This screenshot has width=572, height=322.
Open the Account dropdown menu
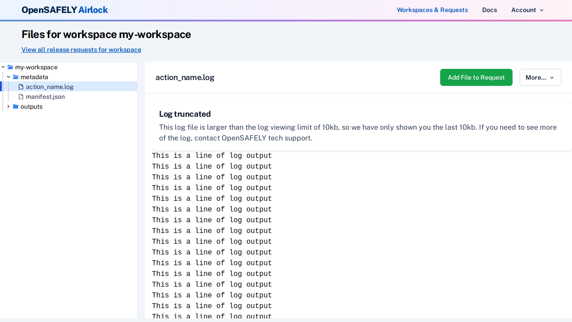pos(527,10)
